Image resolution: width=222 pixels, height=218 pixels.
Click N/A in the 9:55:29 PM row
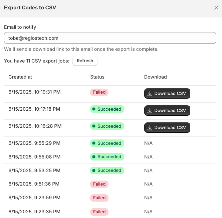click(x=148, y=143)
